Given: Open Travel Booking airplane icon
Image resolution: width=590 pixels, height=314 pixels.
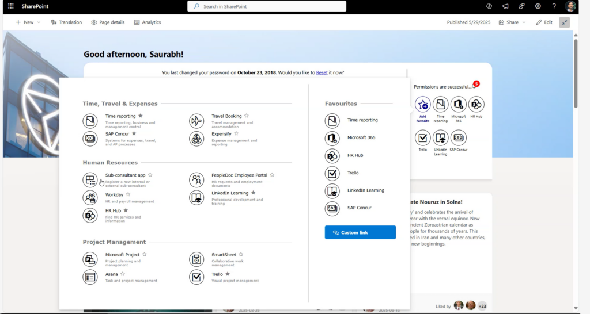Looking at the screenshot, I should click(x=196, y=121).
